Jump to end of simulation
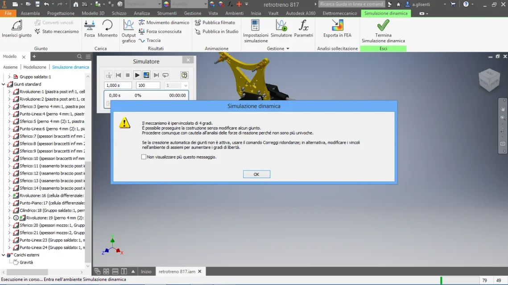The height and width of the screenshot is (285, 508). pyautogui.click(x=156, y=75)
